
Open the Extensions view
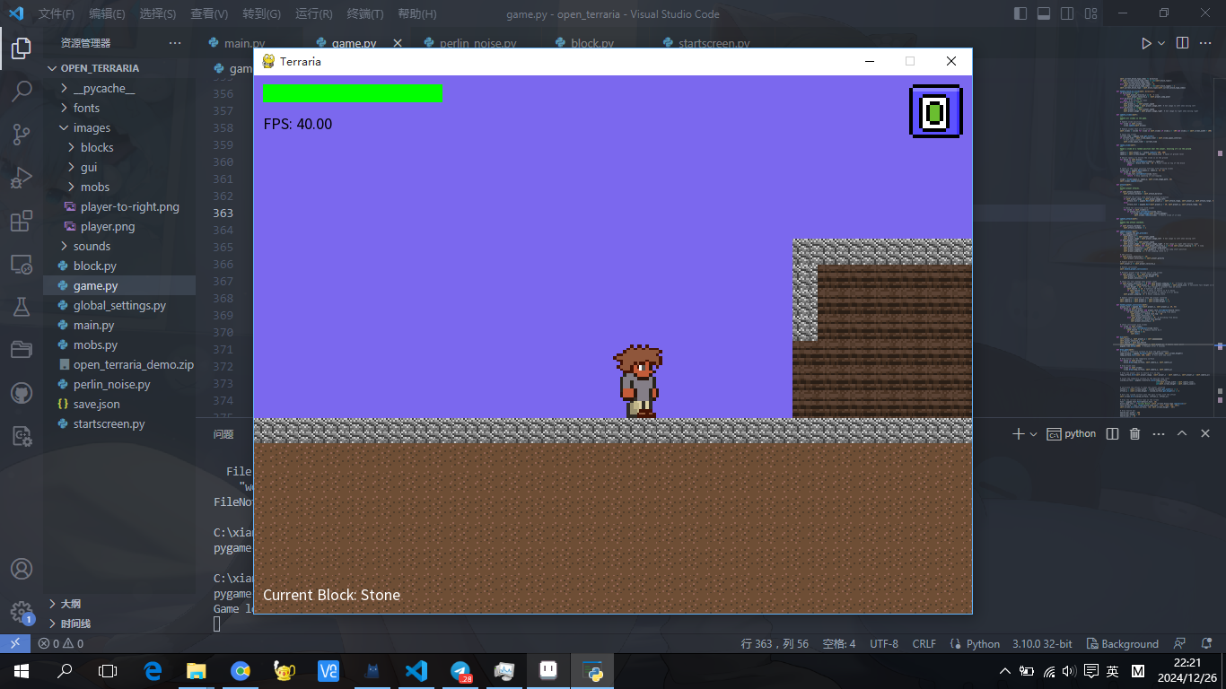pyautogui.click(x=22, y=222)
